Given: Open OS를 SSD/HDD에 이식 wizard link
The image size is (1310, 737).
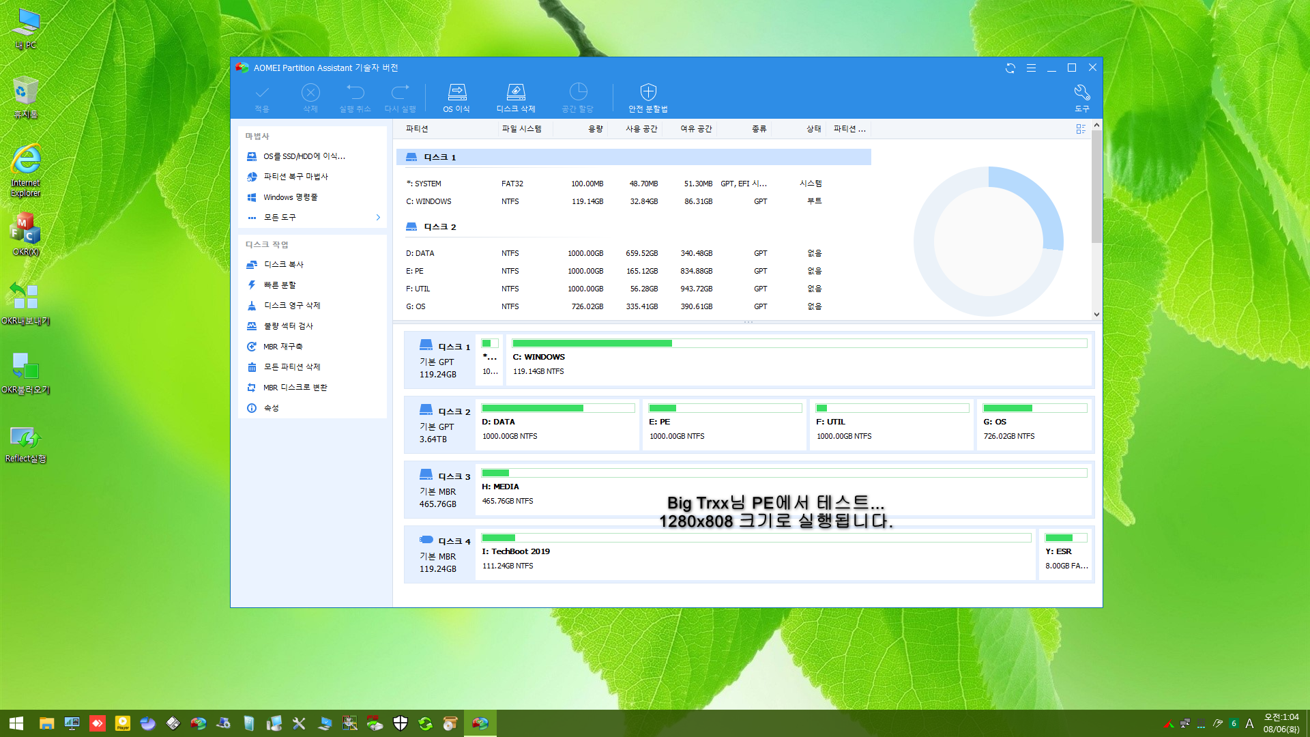Looking at the screenshot, I should point(304,156).
